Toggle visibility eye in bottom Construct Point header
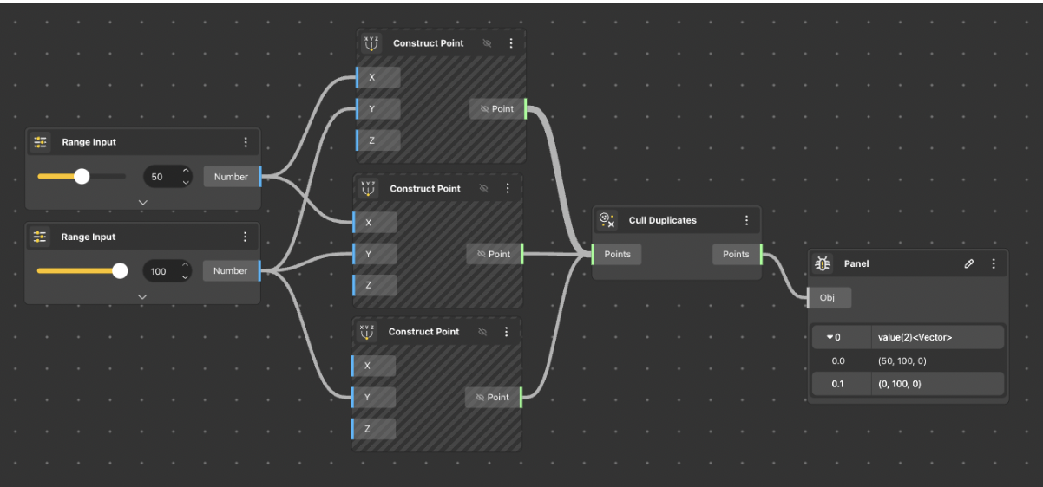Viewport: 1043px width, 487px height. click(x=483, y=332)
